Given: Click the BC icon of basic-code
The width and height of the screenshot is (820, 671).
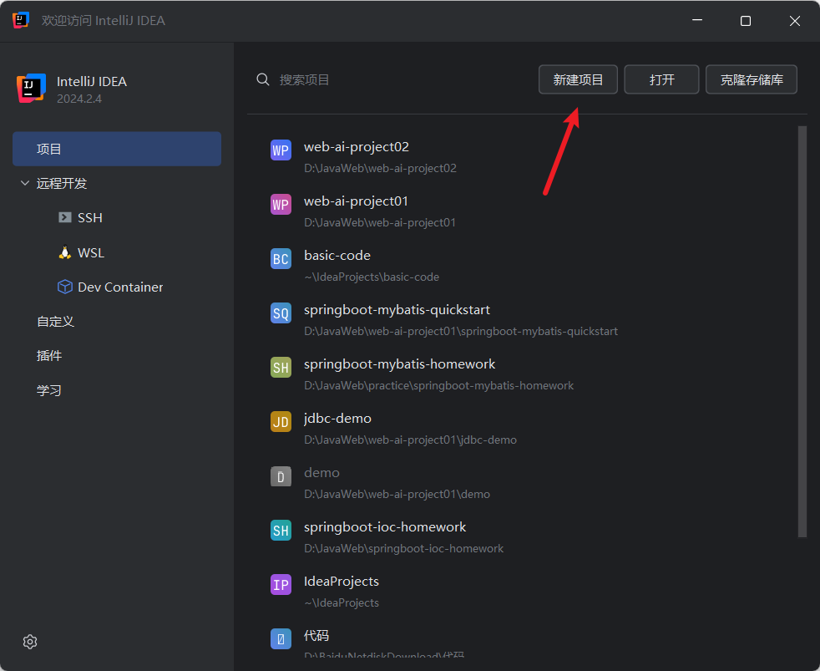Looking at the screenshot, I should [x=281, y=258].
